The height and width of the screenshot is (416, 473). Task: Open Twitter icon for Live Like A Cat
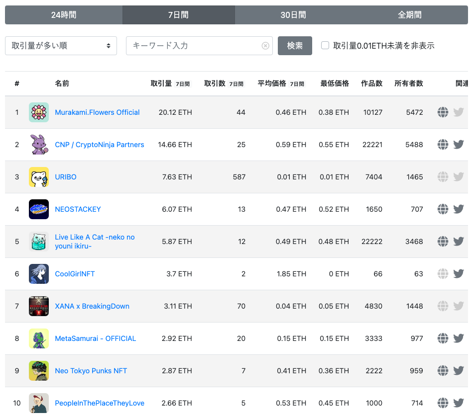(459, 241)
